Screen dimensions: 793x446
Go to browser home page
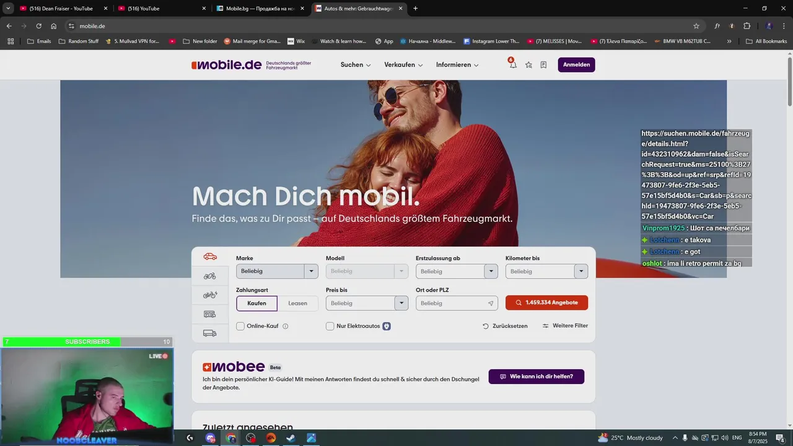54,26
